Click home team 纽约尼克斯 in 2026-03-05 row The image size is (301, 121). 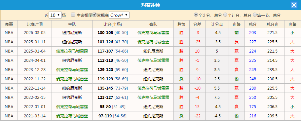72,33
